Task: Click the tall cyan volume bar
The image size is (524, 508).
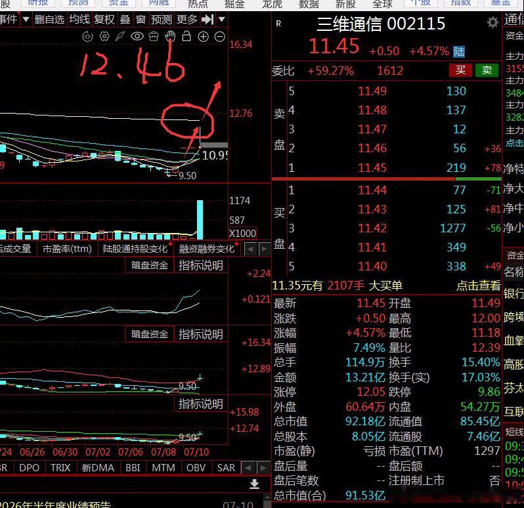Action: click(200, 219)
